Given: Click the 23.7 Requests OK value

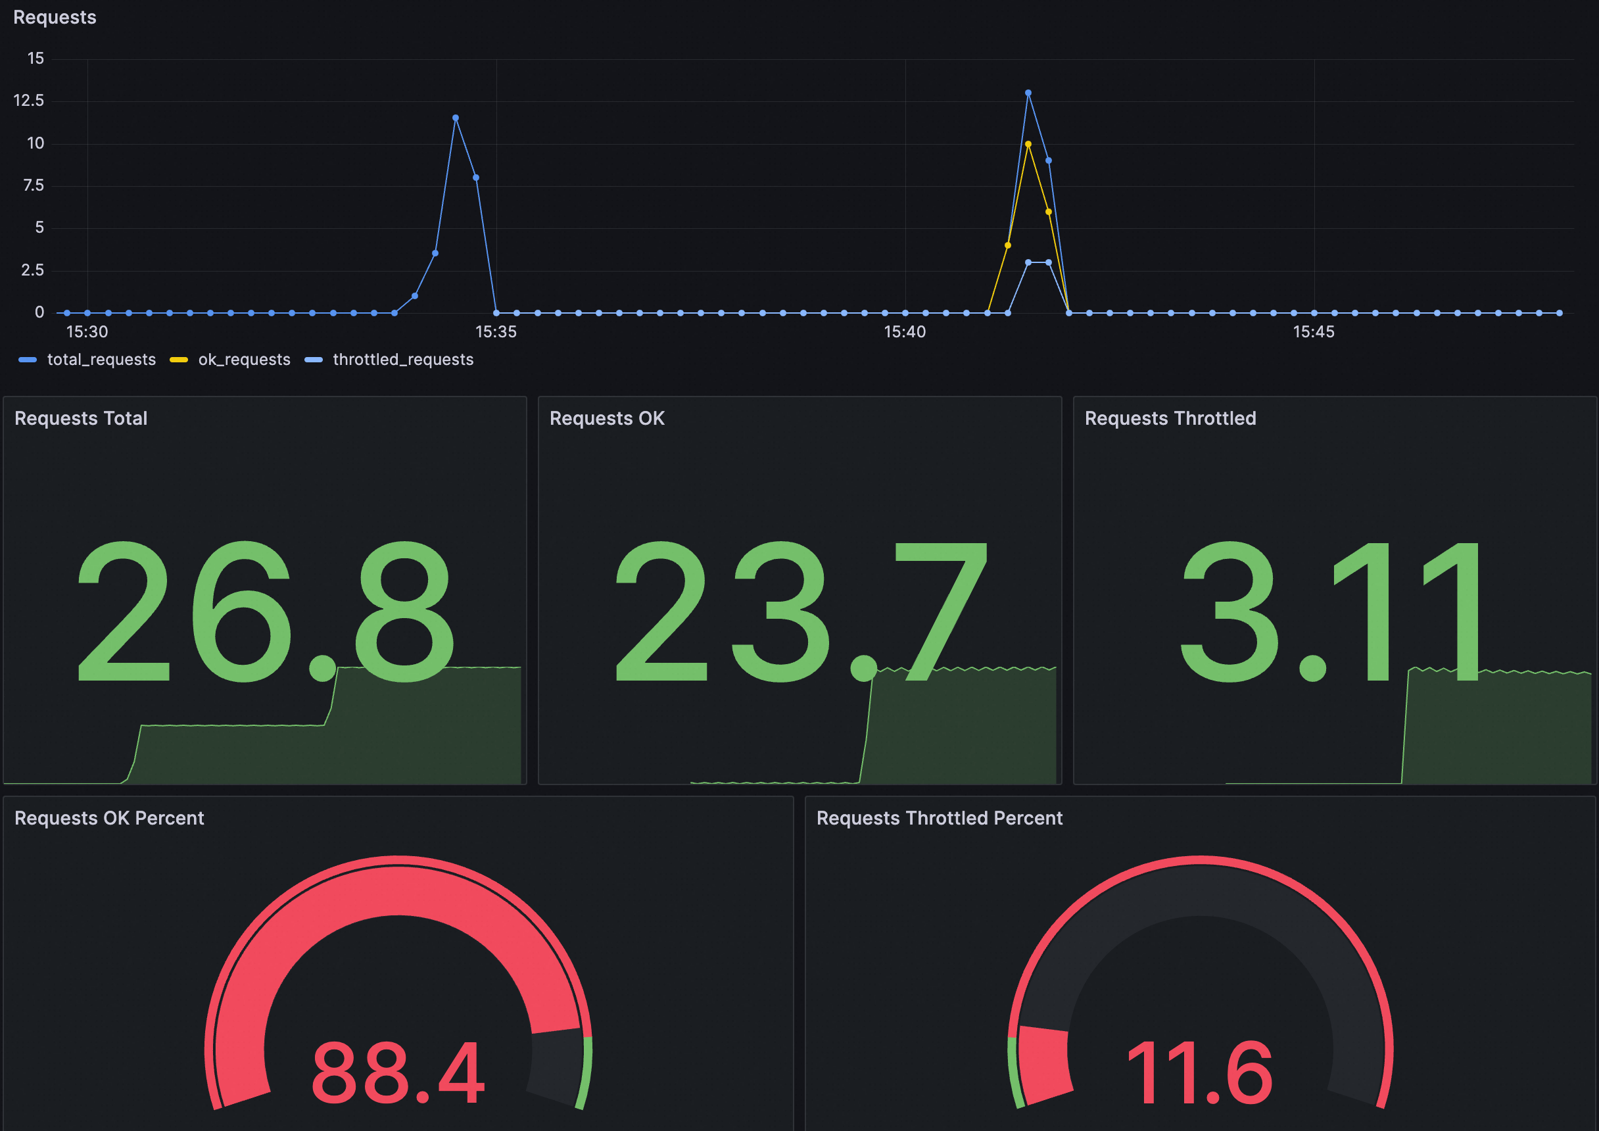Looking at the screenshot, I should [x=799, y=612].
